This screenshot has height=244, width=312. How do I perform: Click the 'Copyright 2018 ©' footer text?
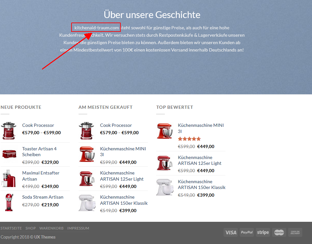coord(17,237)
